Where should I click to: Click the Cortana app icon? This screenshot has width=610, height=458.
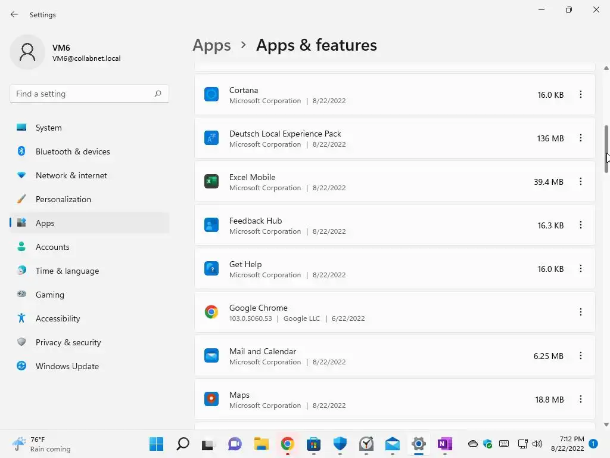pyautogui.click(x=211, y=94)
